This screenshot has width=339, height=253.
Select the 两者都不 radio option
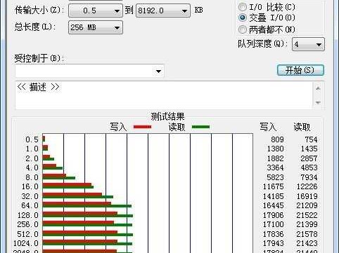coord(267,29)
